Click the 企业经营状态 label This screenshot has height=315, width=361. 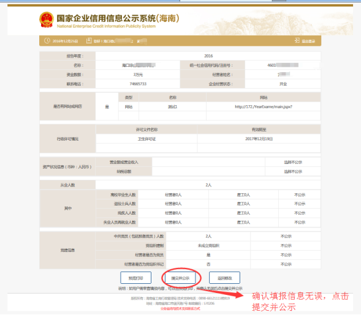[x=221, y=84]
